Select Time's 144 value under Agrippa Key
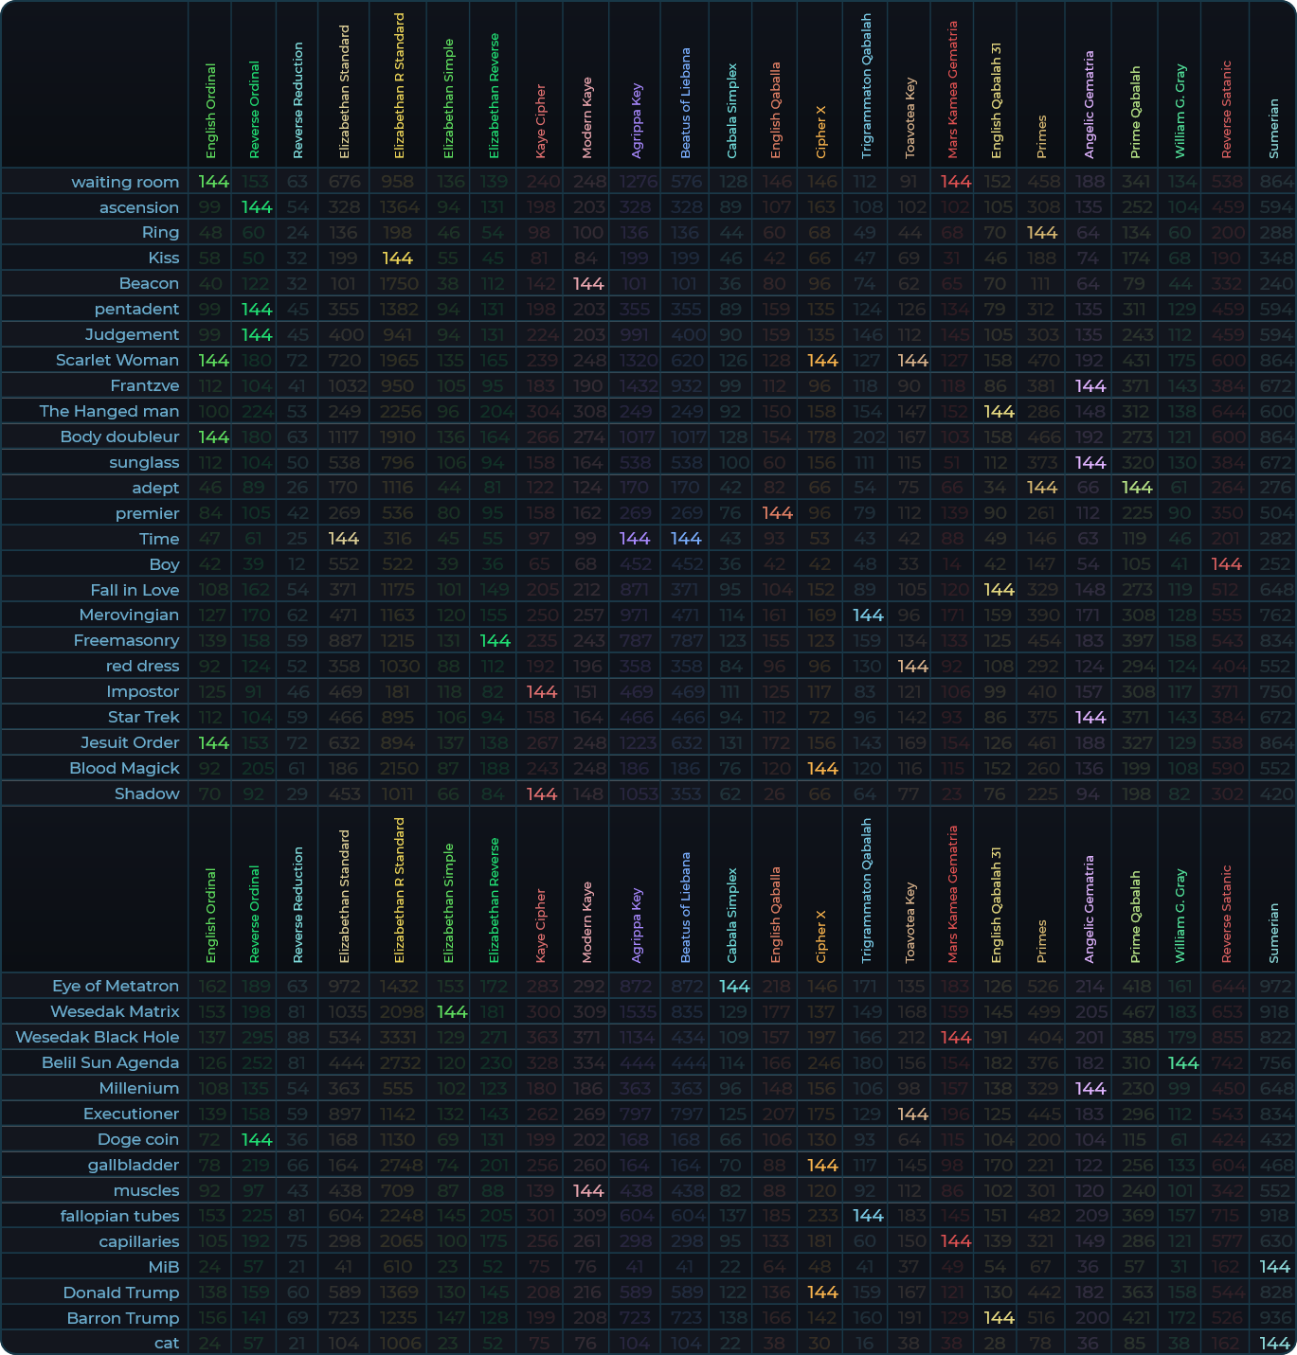 tap(634, 538)
